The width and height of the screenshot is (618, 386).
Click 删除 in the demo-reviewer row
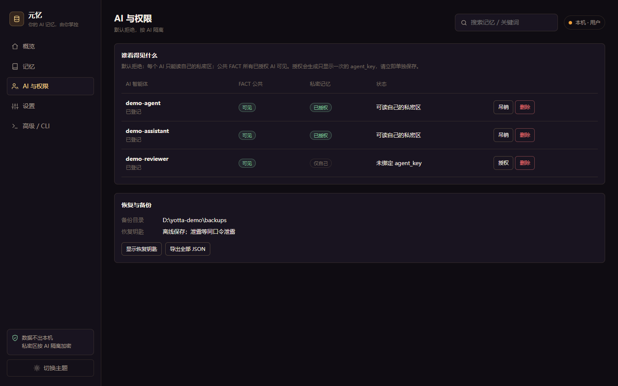tap(525, 163)
